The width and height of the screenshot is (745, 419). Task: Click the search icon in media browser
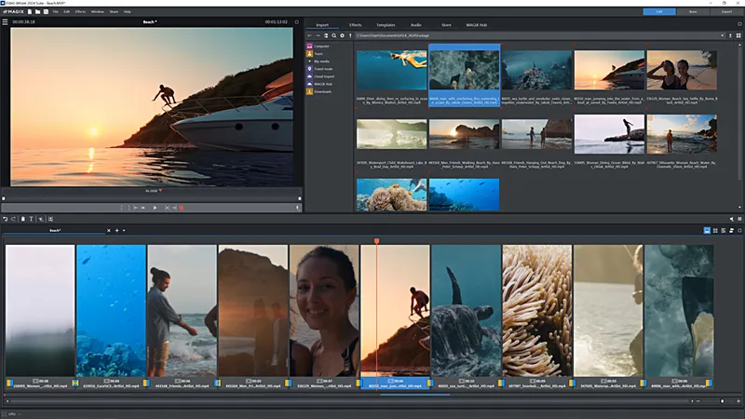333,35
